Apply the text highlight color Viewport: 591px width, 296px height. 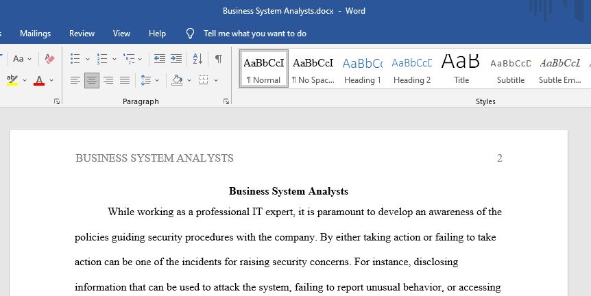[x=12, y=80]
